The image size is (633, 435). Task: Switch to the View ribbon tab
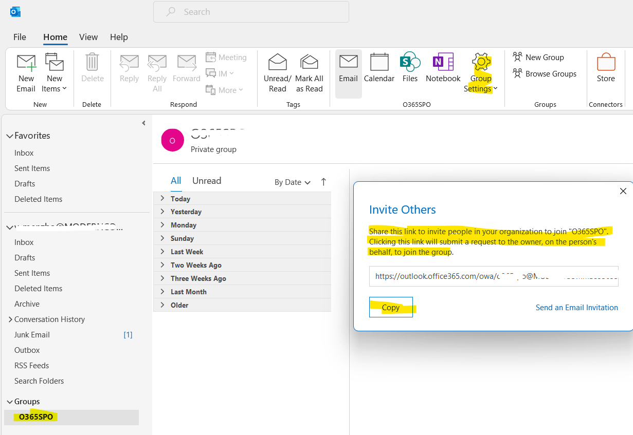88,37
